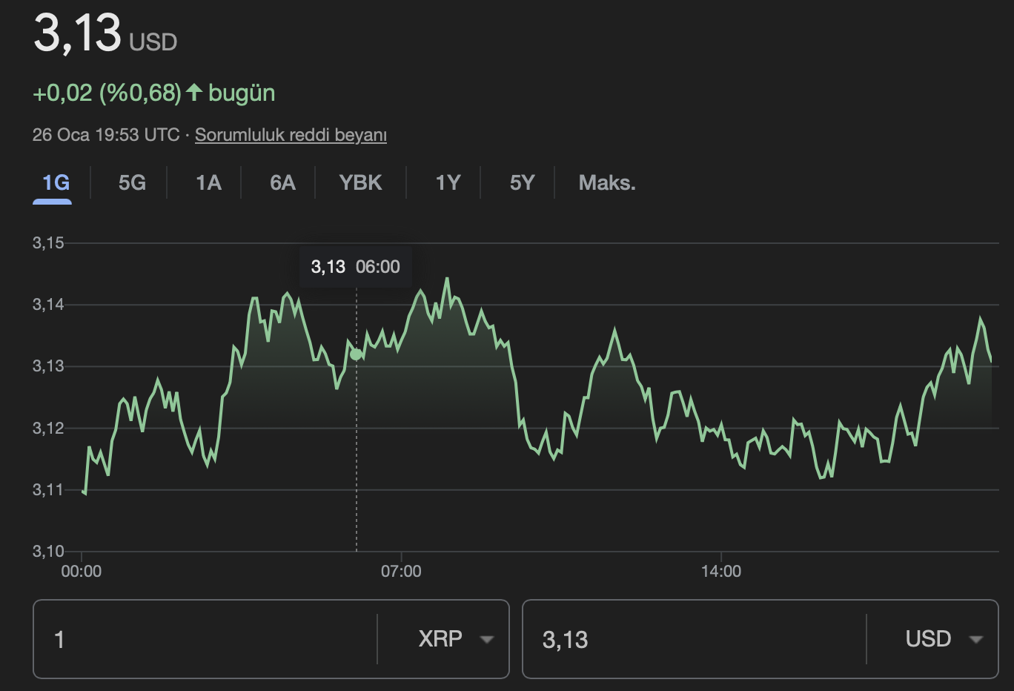Switch to the 1A time range tab
The width and height of the screenshot is (1014, 691).
coord(208,182)
